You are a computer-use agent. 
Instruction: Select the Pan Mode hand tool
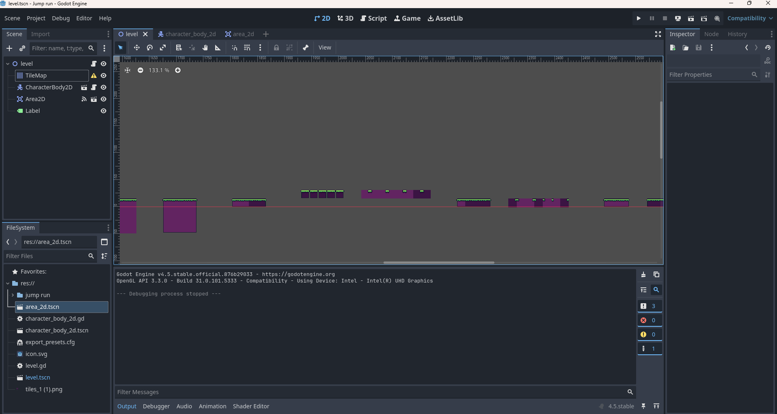click(205, 47)
